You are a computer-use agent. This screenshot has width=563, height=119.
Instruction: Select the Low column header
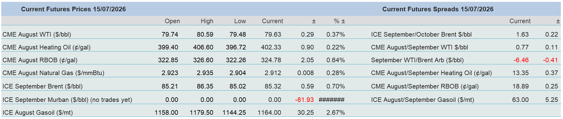pyautogui.click(x=240, y=21)
